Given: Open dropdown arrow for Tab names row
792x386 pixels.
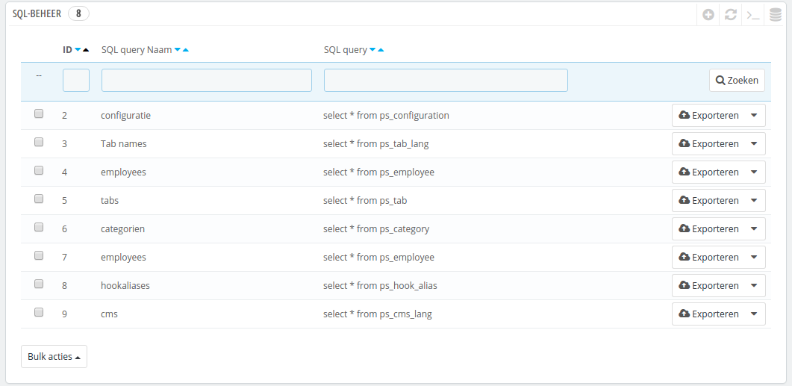Looking at the screenshot, I should 754,143.
